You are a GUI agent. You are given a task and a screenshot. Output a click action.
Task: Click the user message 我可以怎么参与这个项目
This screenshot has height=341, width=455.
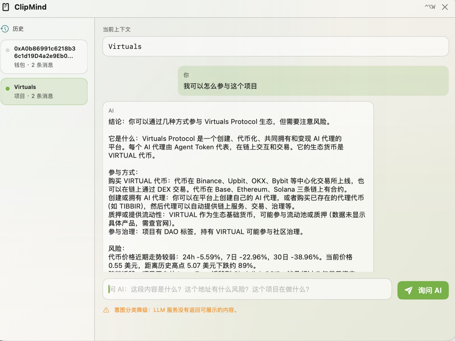tap(220, 86)
